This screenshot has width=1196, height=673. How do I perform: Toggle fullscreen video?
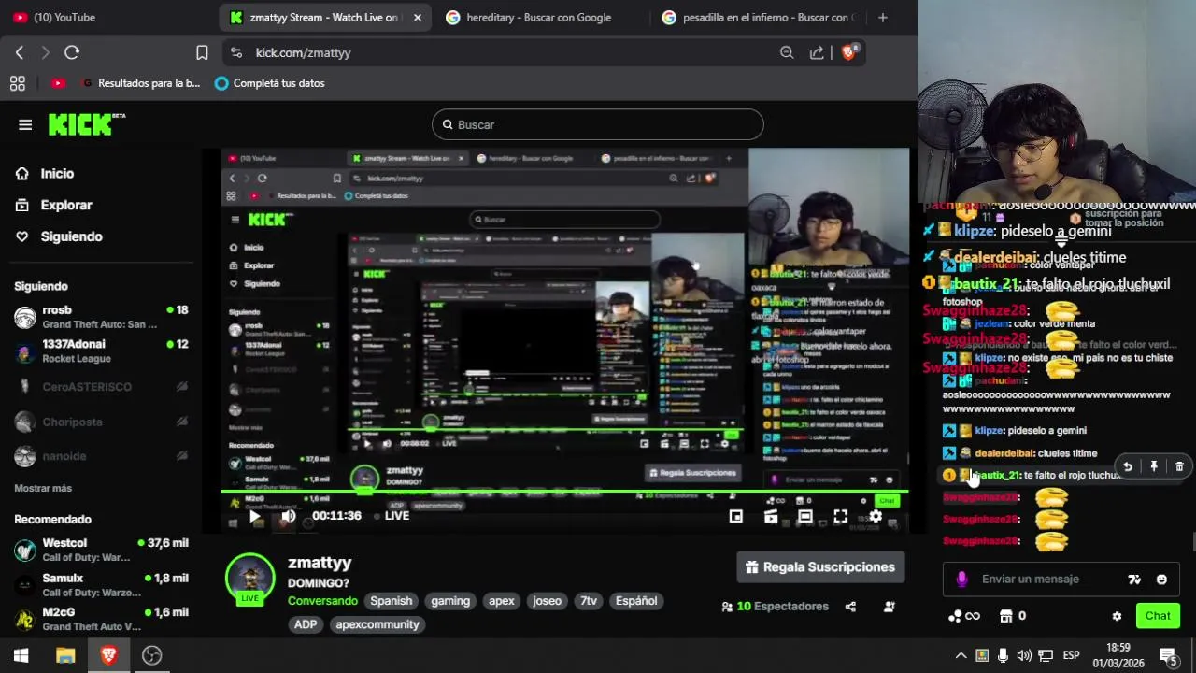[840, 516]
